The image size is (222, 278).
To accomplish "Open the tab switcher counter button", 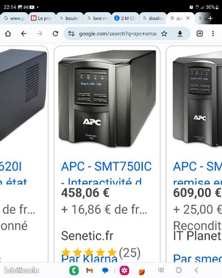I will (200, 34).
